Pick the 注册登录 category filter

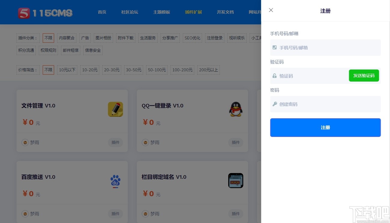[x=215, y=38]
